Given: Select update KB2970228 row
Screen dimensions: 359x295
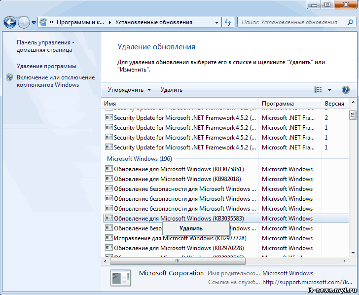Looking at the screenshot, I should tap(226, 248).
